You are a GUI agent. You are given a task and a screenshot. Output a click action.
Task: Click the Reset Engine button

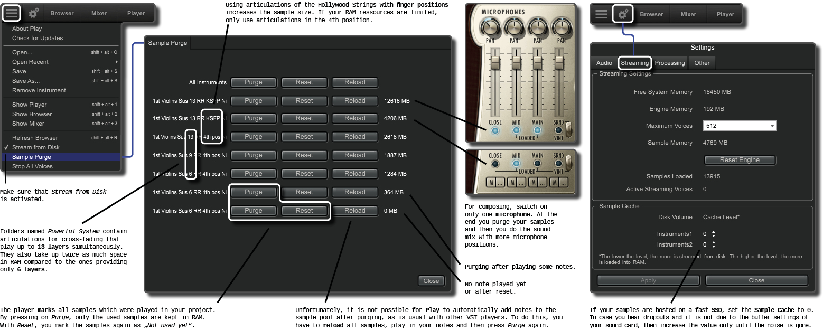pyautogui.click(x=740, y=160)
